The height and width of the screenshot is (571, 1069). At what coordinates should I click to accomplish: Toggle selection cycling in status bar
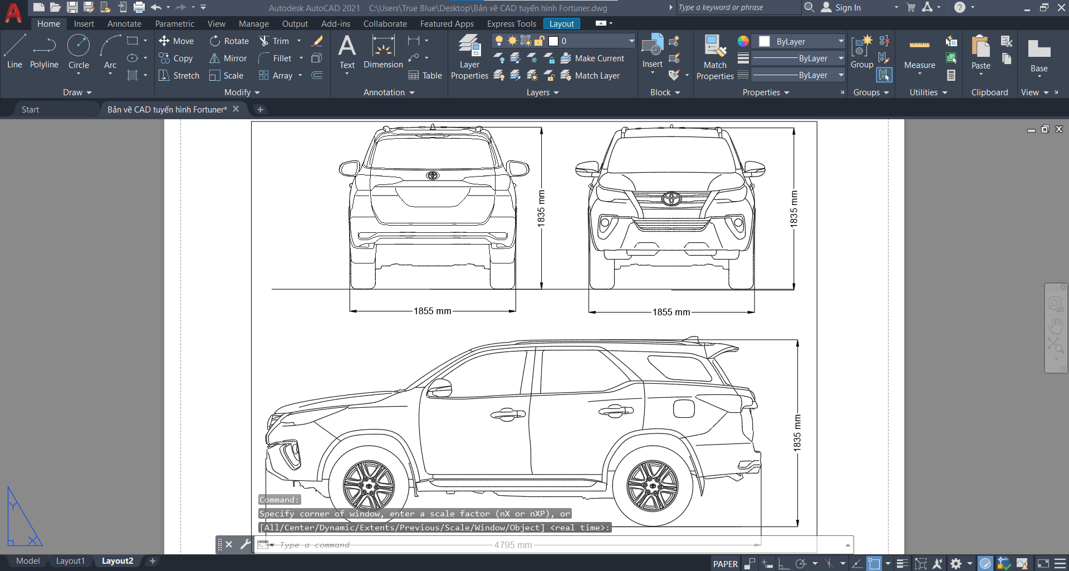[x=921, y=564]
